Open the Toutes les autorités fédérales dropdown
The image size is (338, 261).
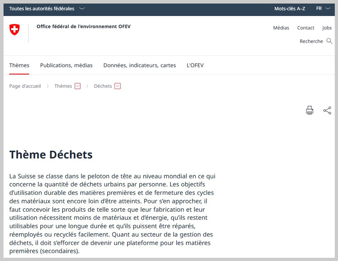tap(46, 8)
